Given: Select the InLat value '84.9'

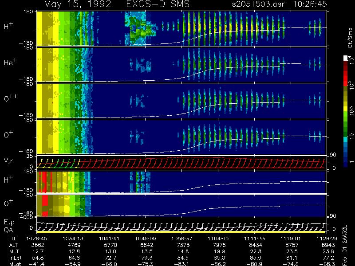Looking at the screenshot, I should click(x=183, y=258).
